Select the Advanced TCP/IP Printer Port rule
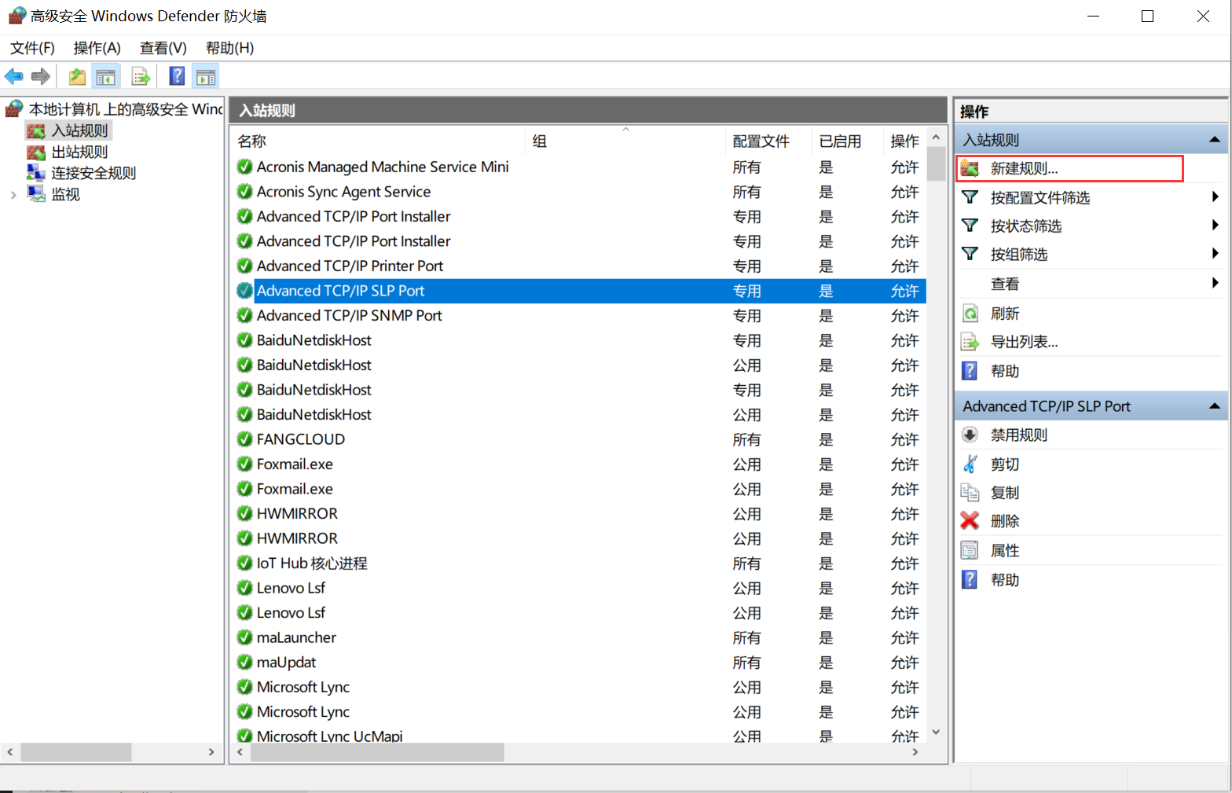Image resolution: width=1232 pixels, height=793 pixels. click(x=350, y=266)
